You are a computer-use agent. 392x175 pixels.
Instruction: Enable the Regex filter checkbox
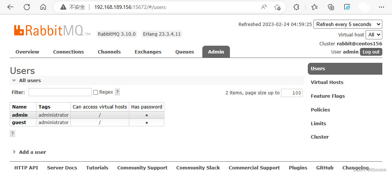coord(95,92)
